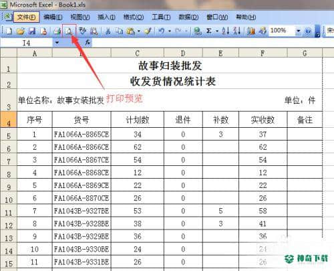Click the Copy icon
The width and height of the screenshot is (334, 271).
tap(120, 31)
